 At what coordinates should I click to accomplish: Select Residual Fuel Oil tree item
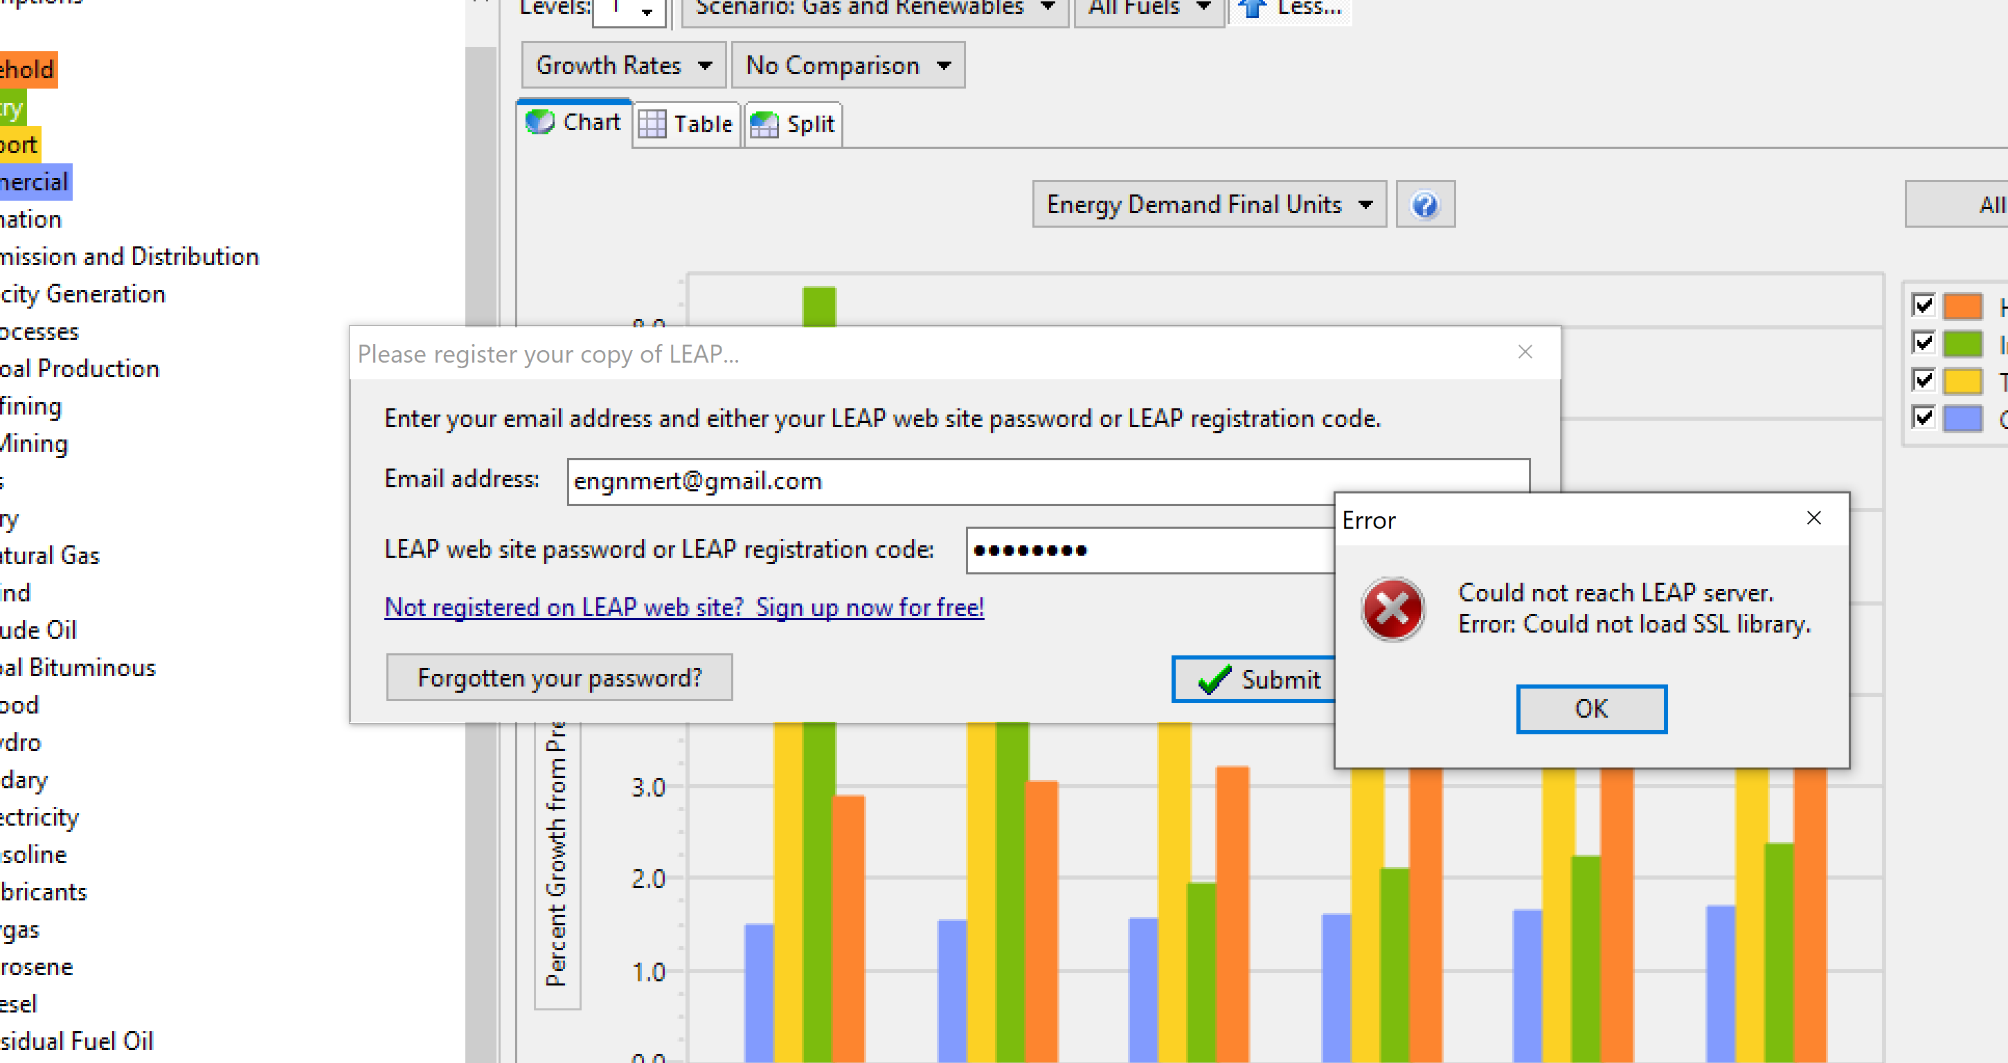[76, 1041]
